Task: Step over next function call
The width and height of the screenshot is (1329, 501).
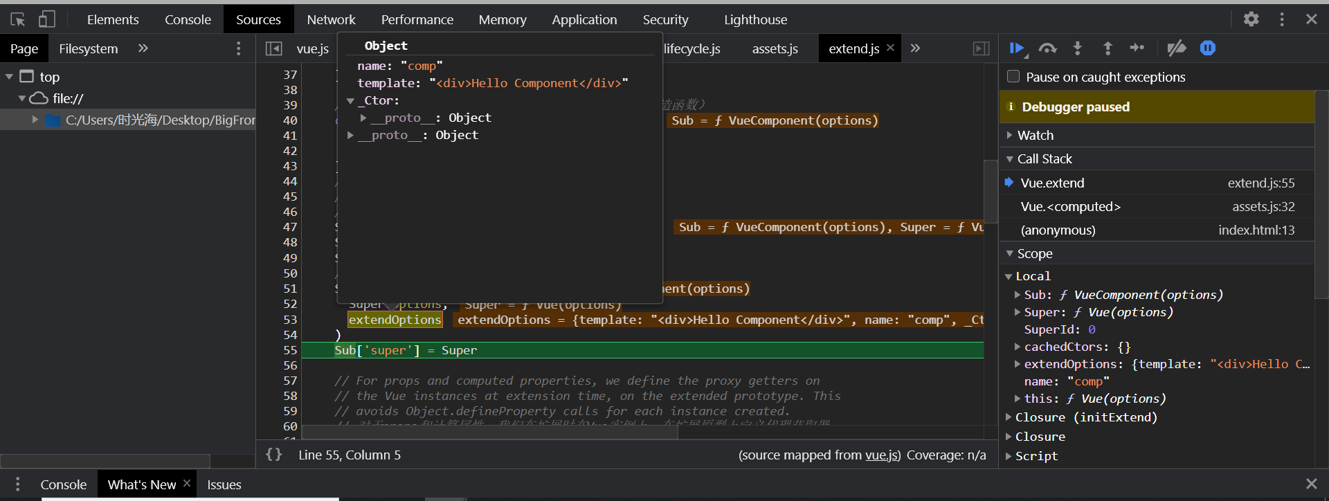Action: (x=1048, y=48)
